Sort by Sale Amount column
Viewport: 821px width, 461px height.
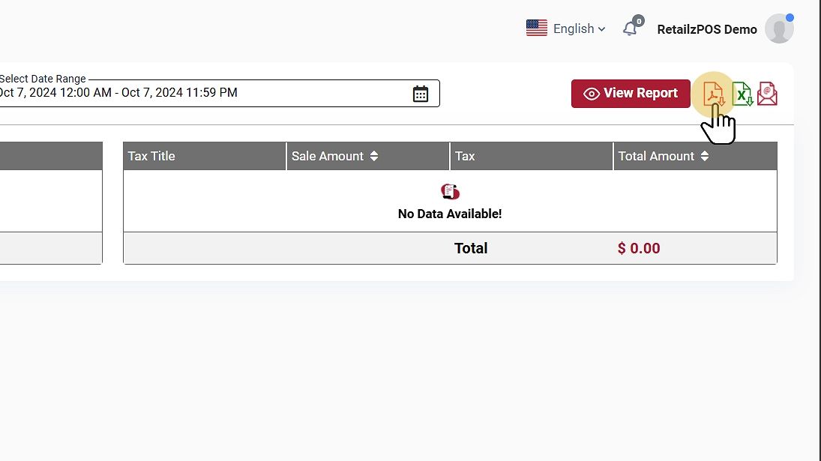point(374,156)
